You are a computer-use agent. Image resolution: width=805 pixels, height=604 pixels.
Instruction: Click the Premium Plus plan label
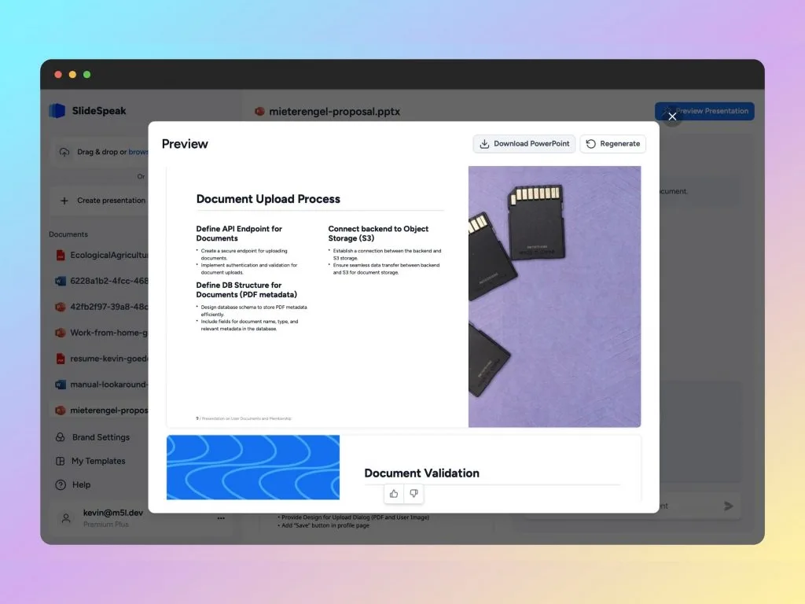106,525
